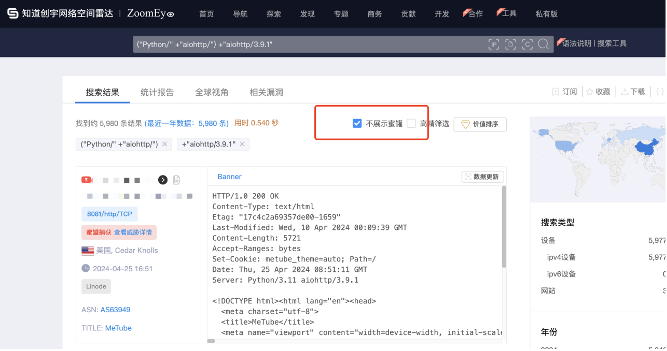Open the 专题 nav item
Screen dimensions: 667x351
[x=341, y=14]
